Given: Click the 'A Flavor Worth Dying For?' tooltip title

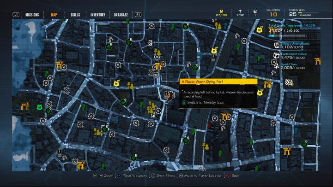Looking at the screenshot, I should (x=202, y=82).
